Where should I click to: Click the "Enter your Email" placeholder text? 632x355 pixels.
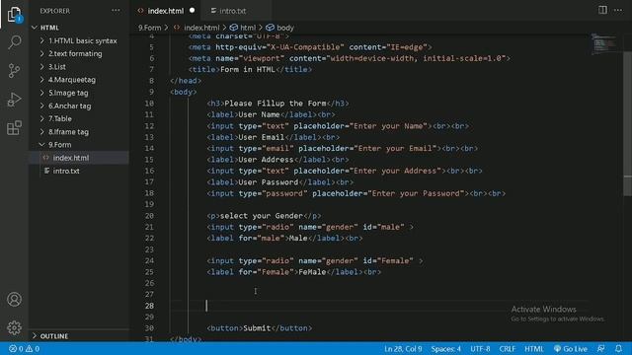395,149
